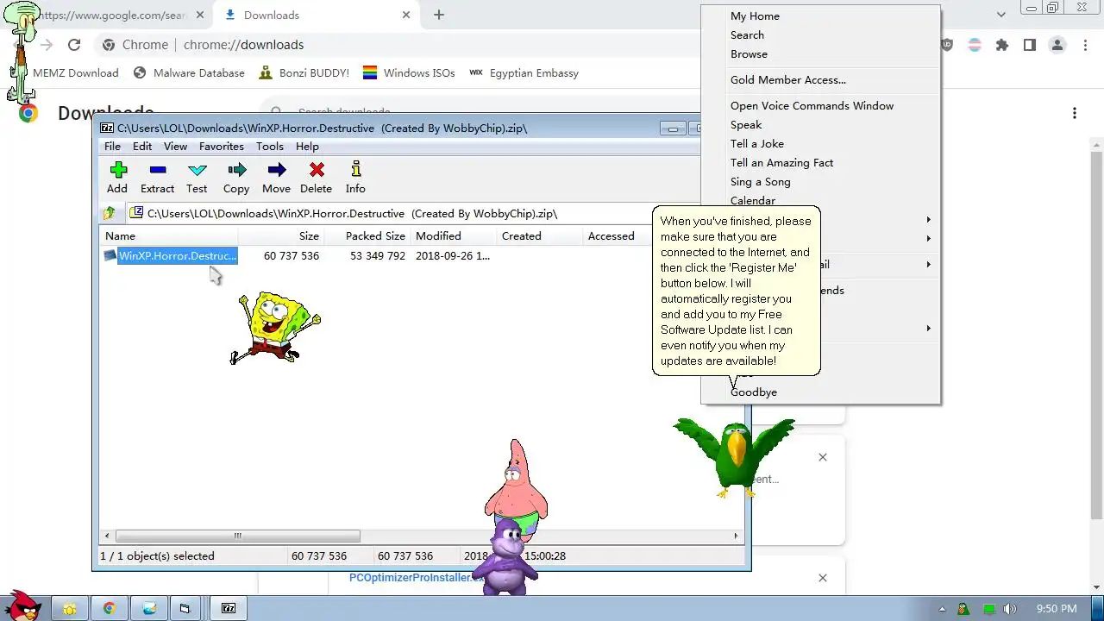The height and width of the screenshot is (621, 1104).
Task: Dismiss the download item above PCOptimizerProInstaller
Action: click(x=823, y=457)
